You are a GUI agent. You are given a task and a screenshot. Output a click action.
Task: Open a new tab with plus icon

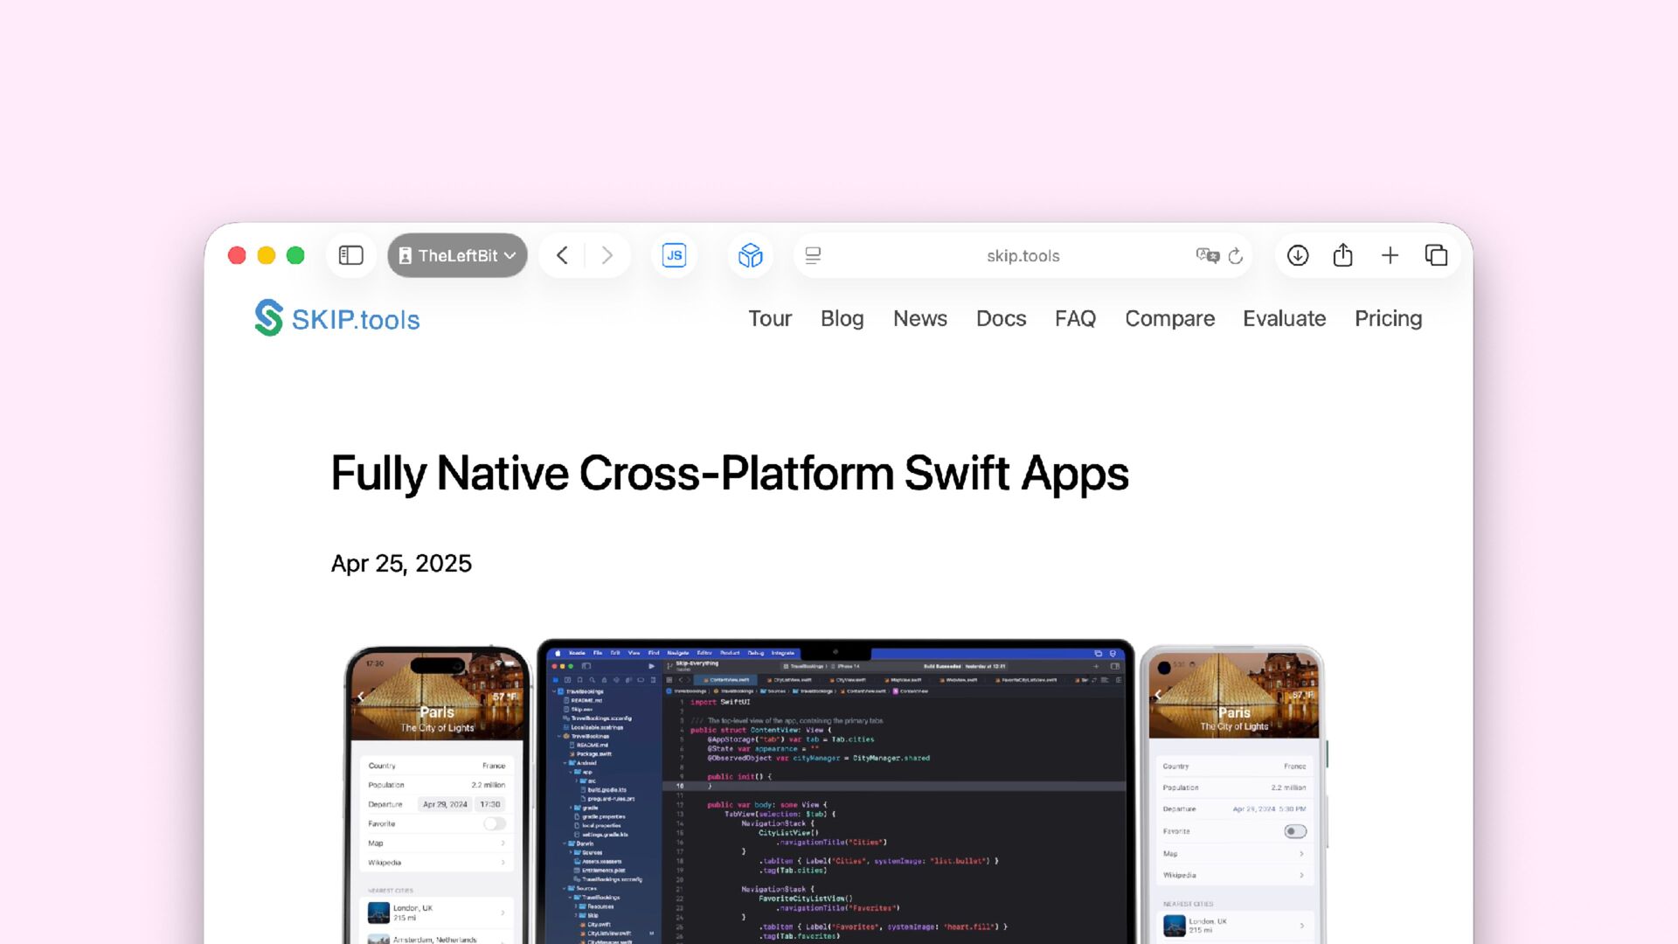(x=1390, y=255)
